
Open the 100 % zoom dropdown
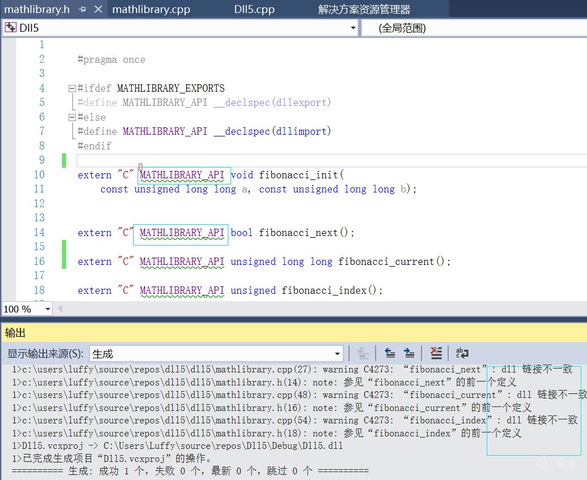coord(48,309)
